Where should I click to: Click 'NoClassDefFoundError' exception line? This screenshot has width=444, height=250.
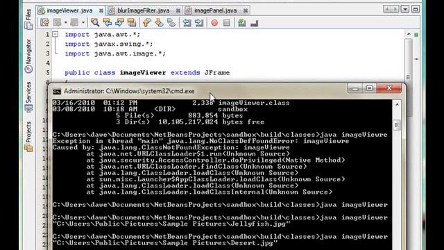coord(200,141)
